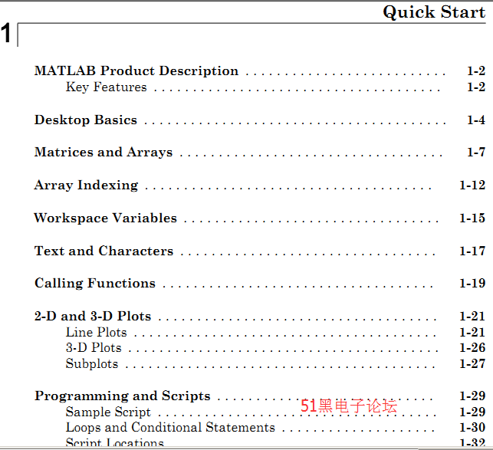Open the Workspace Variables entry

[x=105, y=218]
